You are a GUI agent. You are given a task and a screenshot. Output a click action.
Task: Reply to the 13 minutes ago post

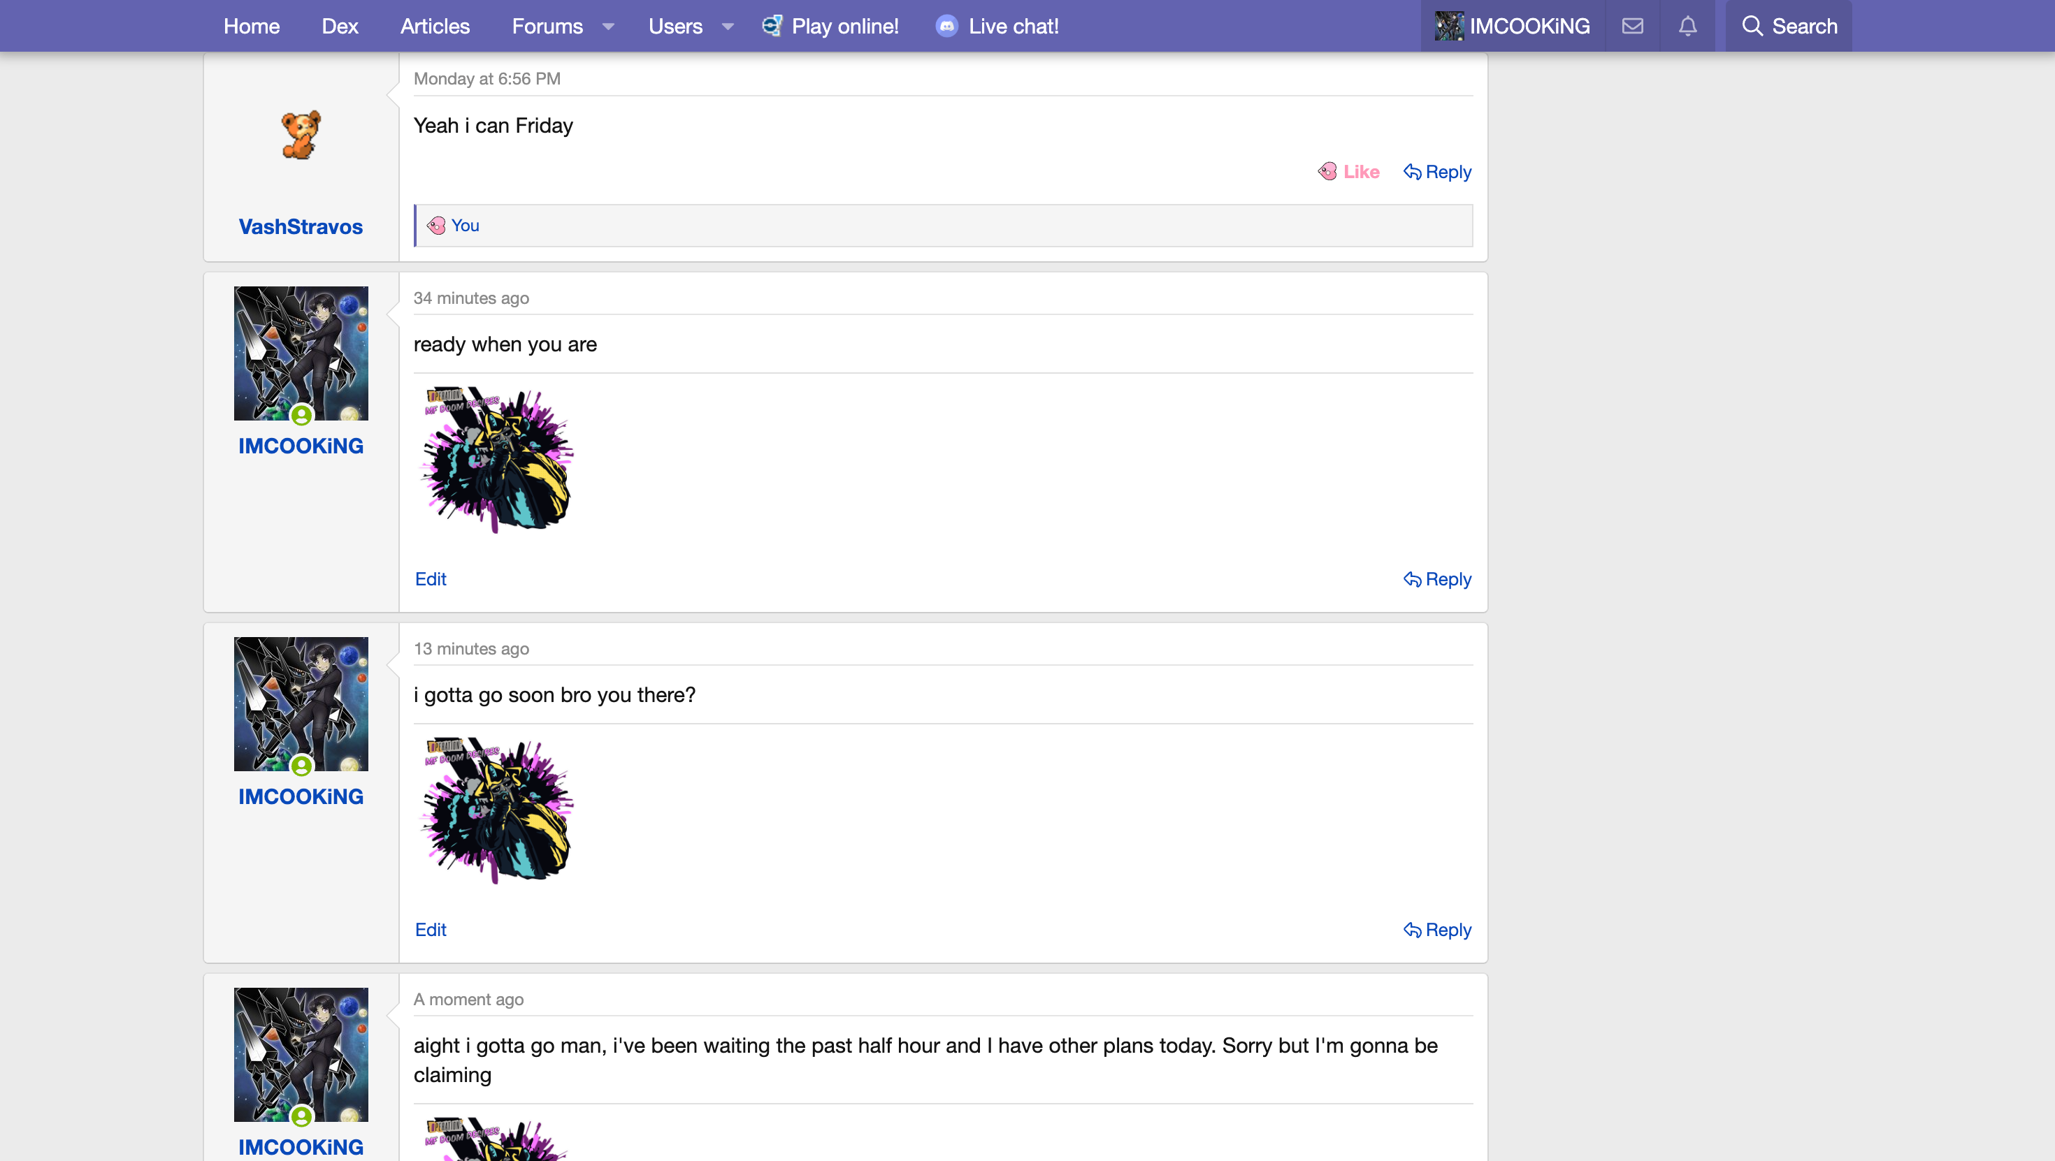point(1438,930)
